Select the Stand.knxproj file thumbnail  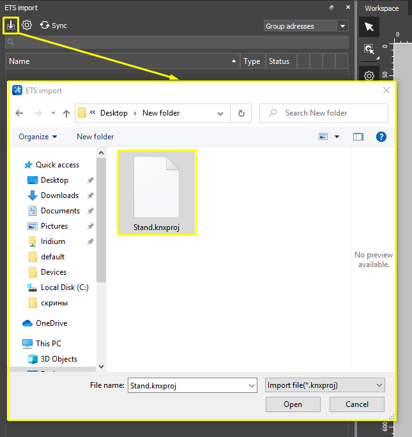pos(157,192)
